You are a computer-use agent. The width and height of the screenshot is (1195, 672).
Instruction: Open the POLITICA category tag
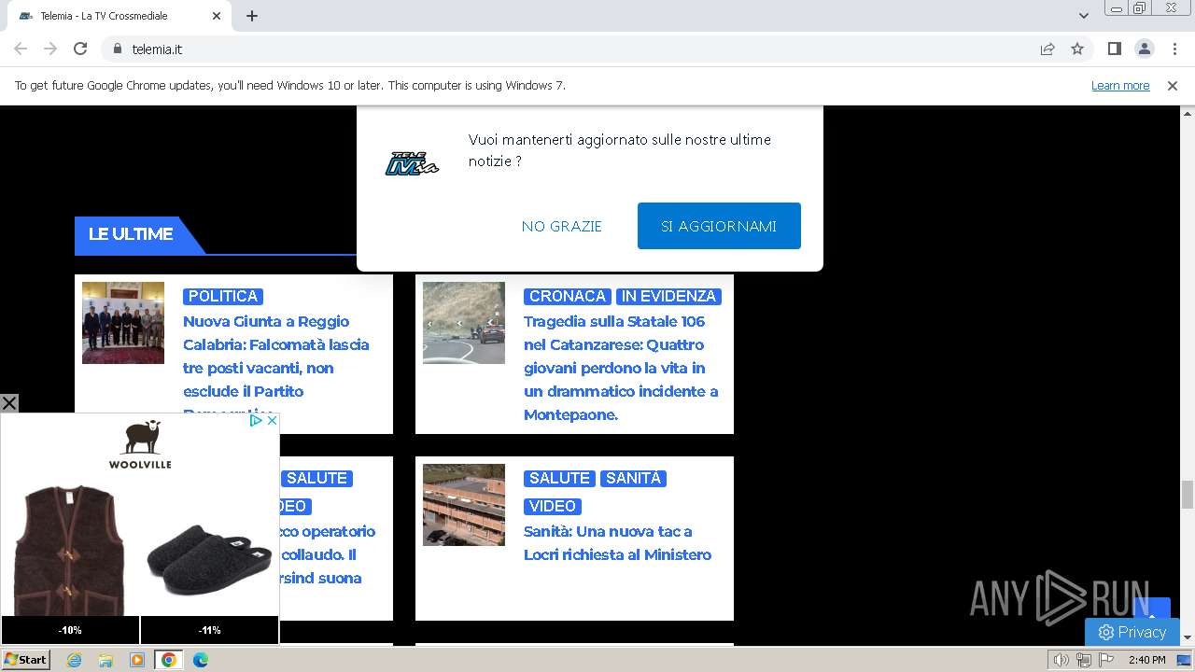click(x=223, y=296)
